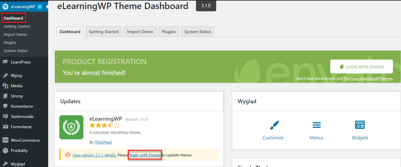Switch to the Getting Started tab
Screen dimensions: 401x167
point(104,32)
